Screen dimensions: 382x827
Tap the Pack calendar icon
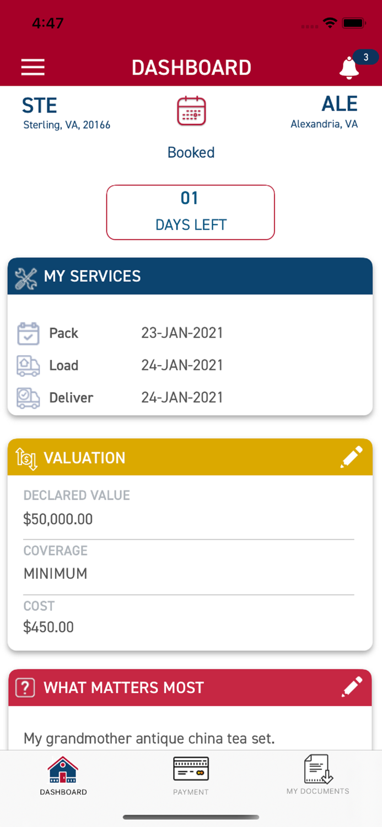tap(28, 334)
